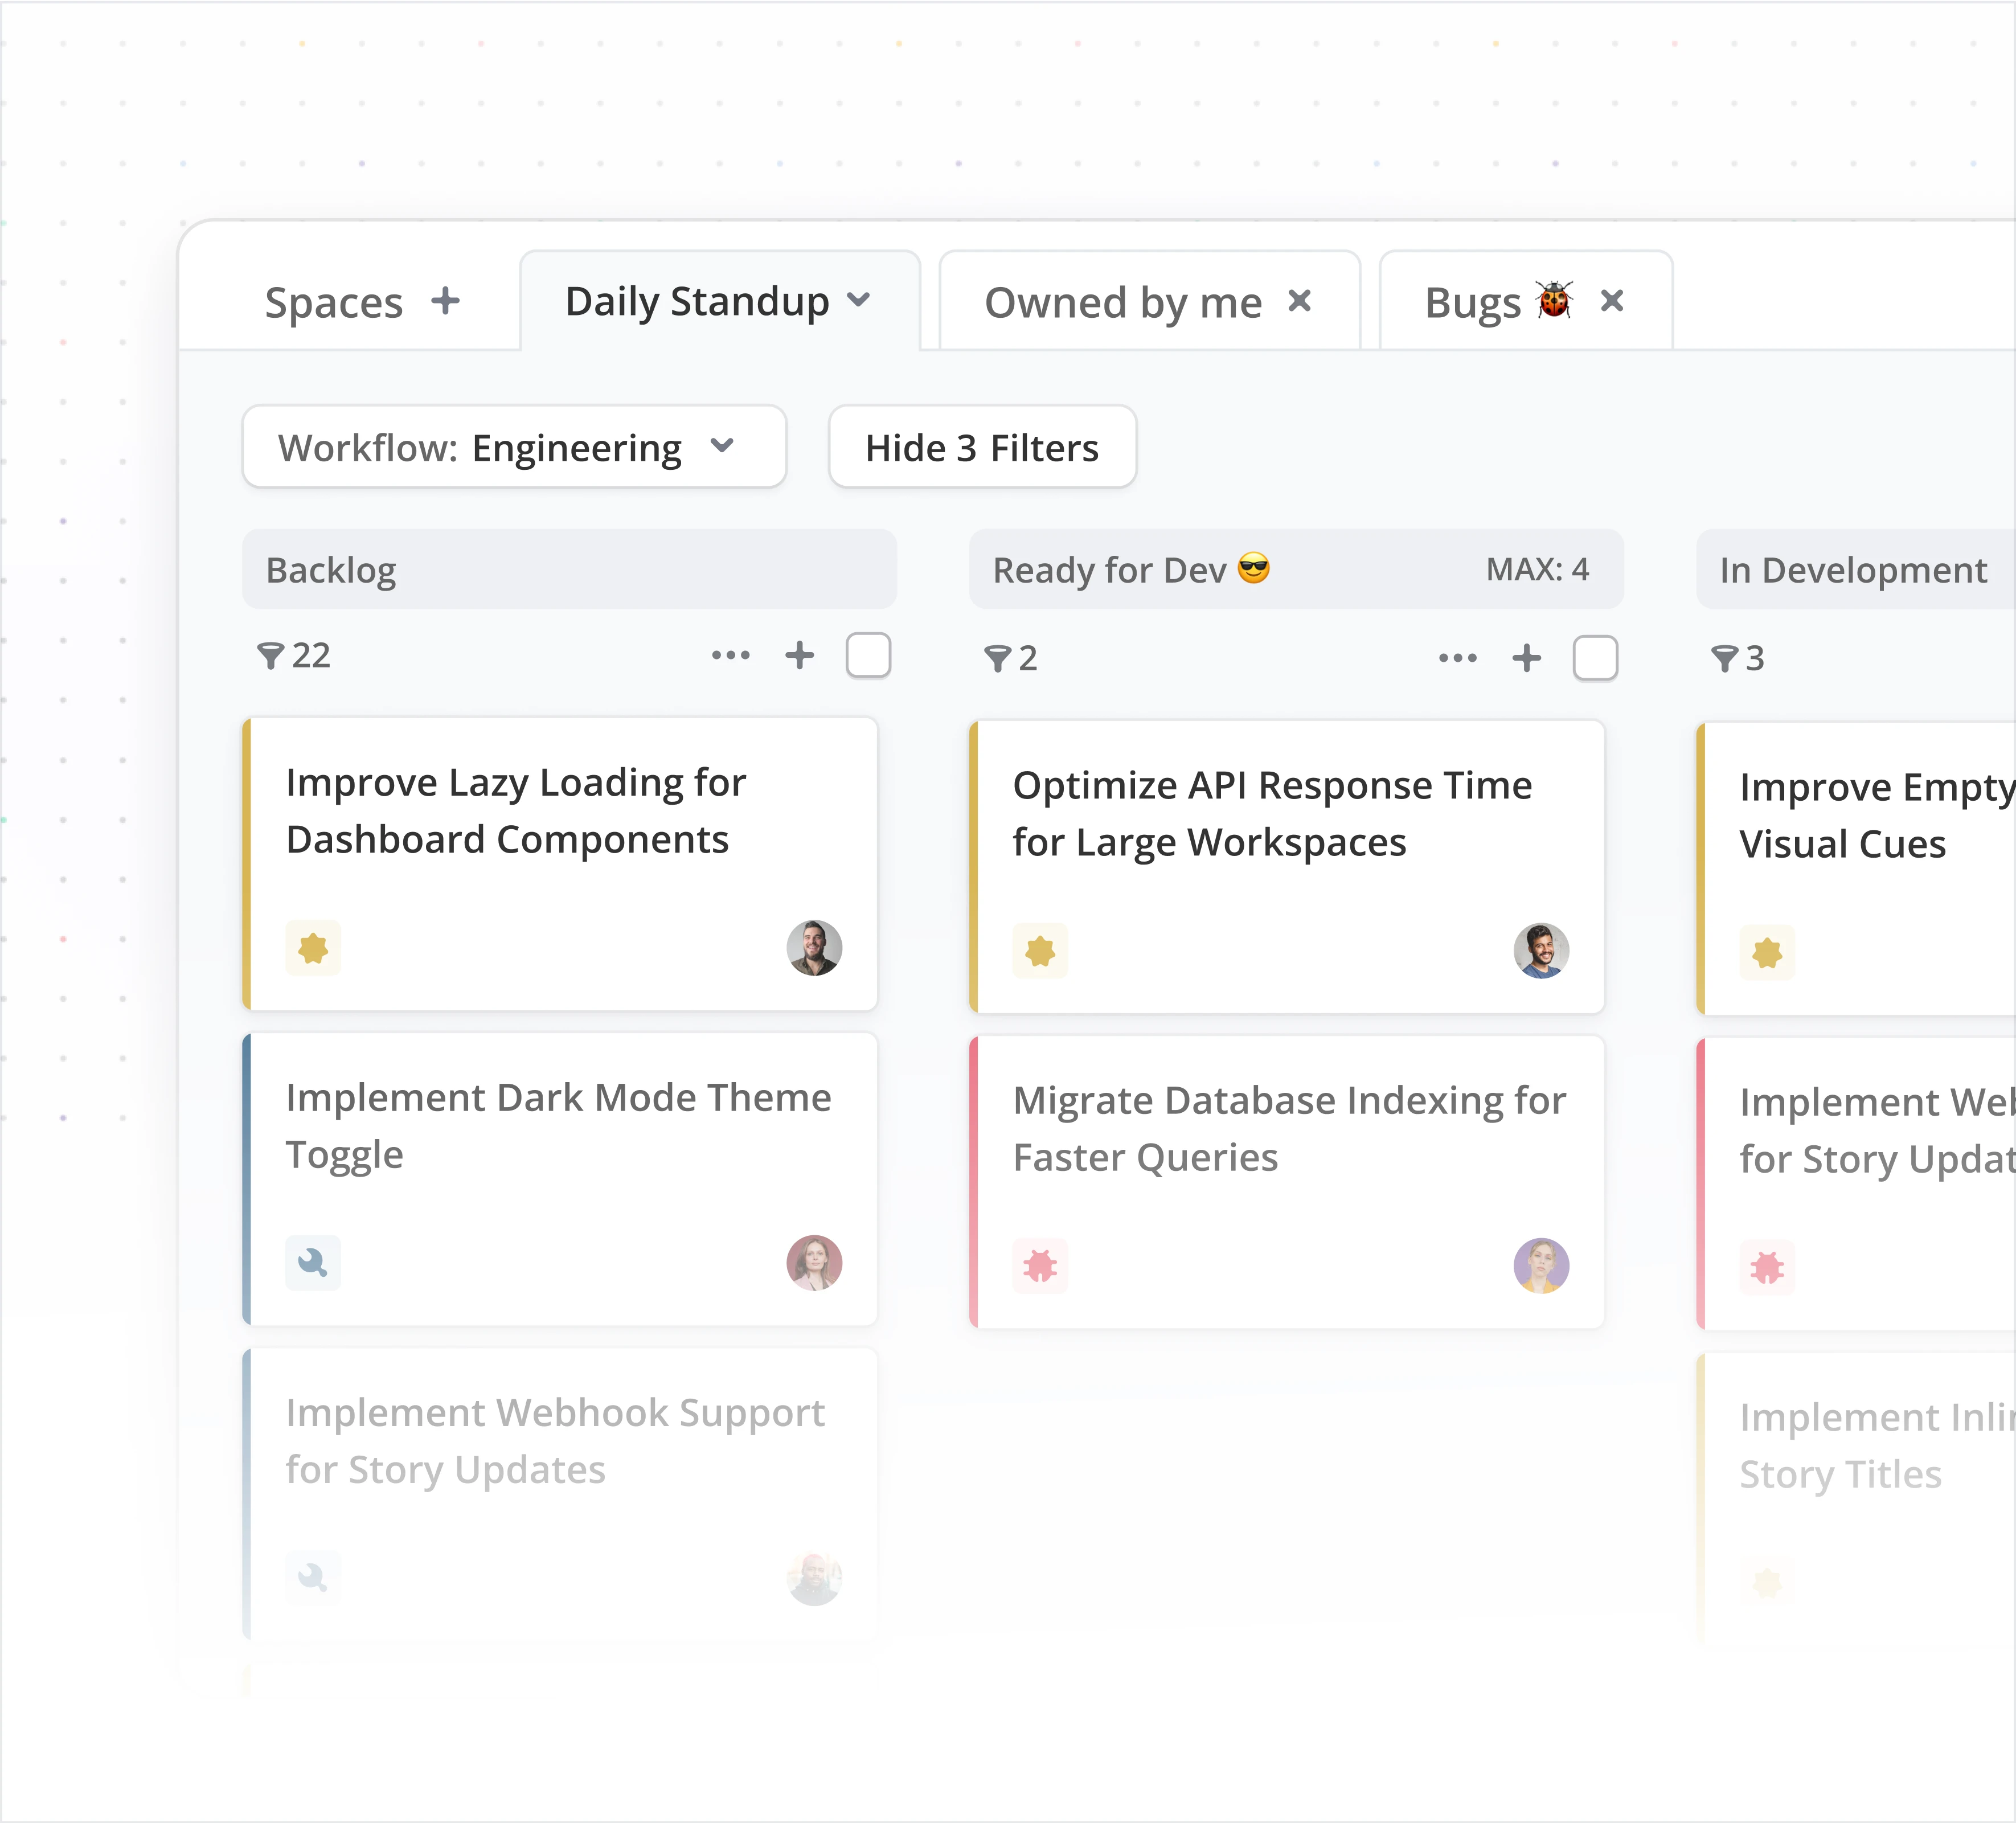Check the Backlog column select-all checkbox

[x=868, y=656]
